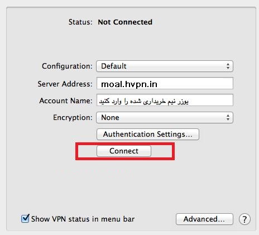The image size is (259, 235).
Task: Click the "Status:" label
Action: coord(80,22)
